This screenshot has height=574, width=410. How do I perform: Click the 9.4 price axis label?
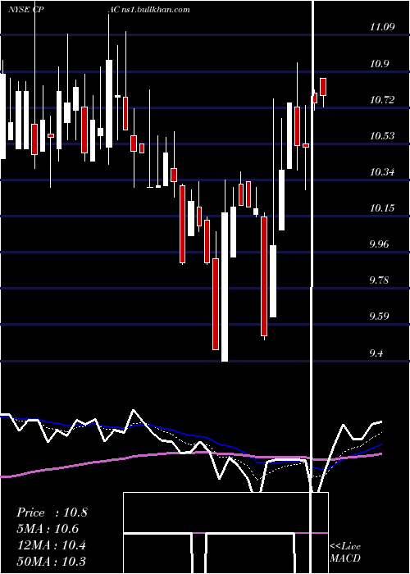point(377,353)
